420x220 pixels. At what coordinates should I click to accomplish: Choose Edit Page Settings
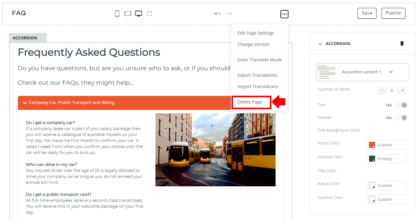click(256, 33)
